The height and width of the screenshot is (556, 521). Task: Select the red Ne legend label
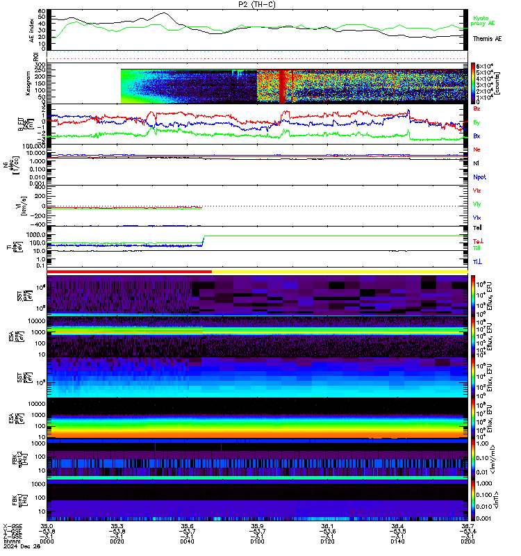(477, 149)
